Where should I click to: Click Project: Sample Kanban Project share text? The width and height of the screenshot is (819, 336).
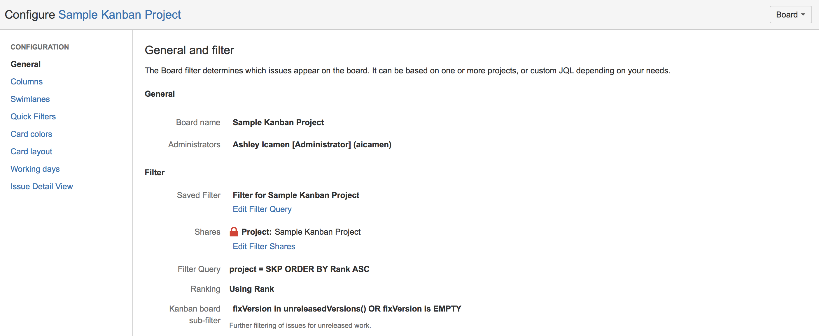[301, 232]
